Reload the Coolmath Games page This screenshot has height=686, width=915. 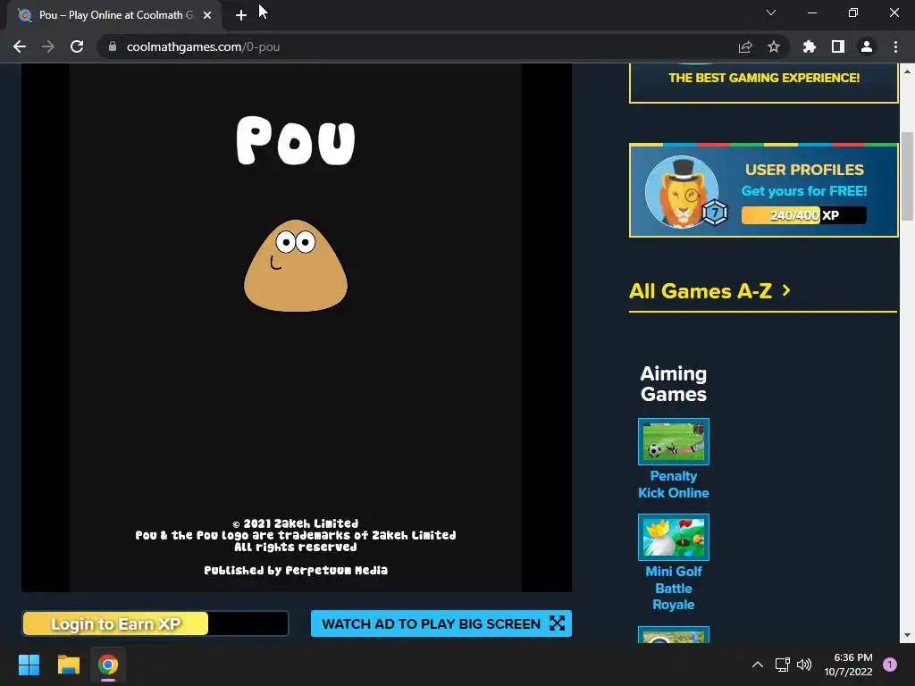77,46
